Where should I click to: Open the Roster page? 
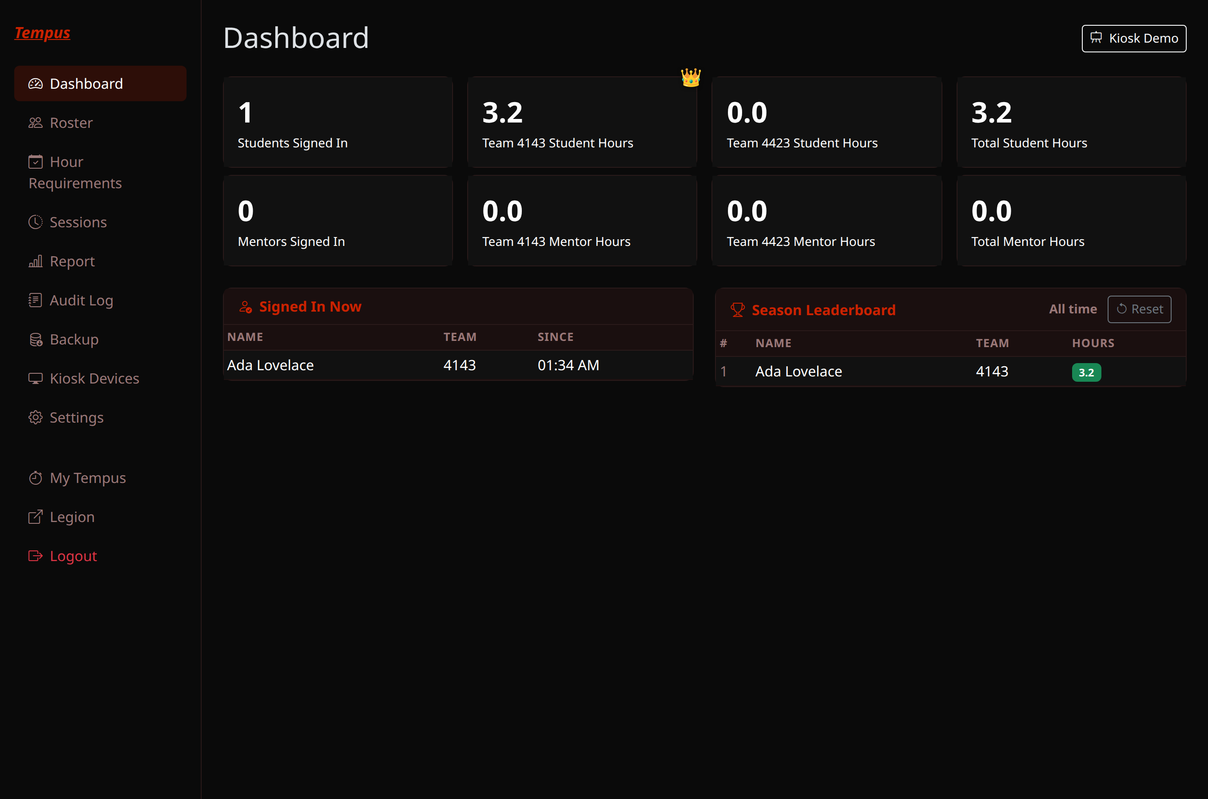100,123
